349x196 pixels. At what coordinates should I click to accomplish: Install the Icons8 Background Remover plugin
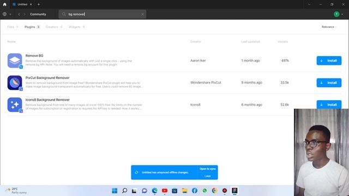click(x=329, y=105)
